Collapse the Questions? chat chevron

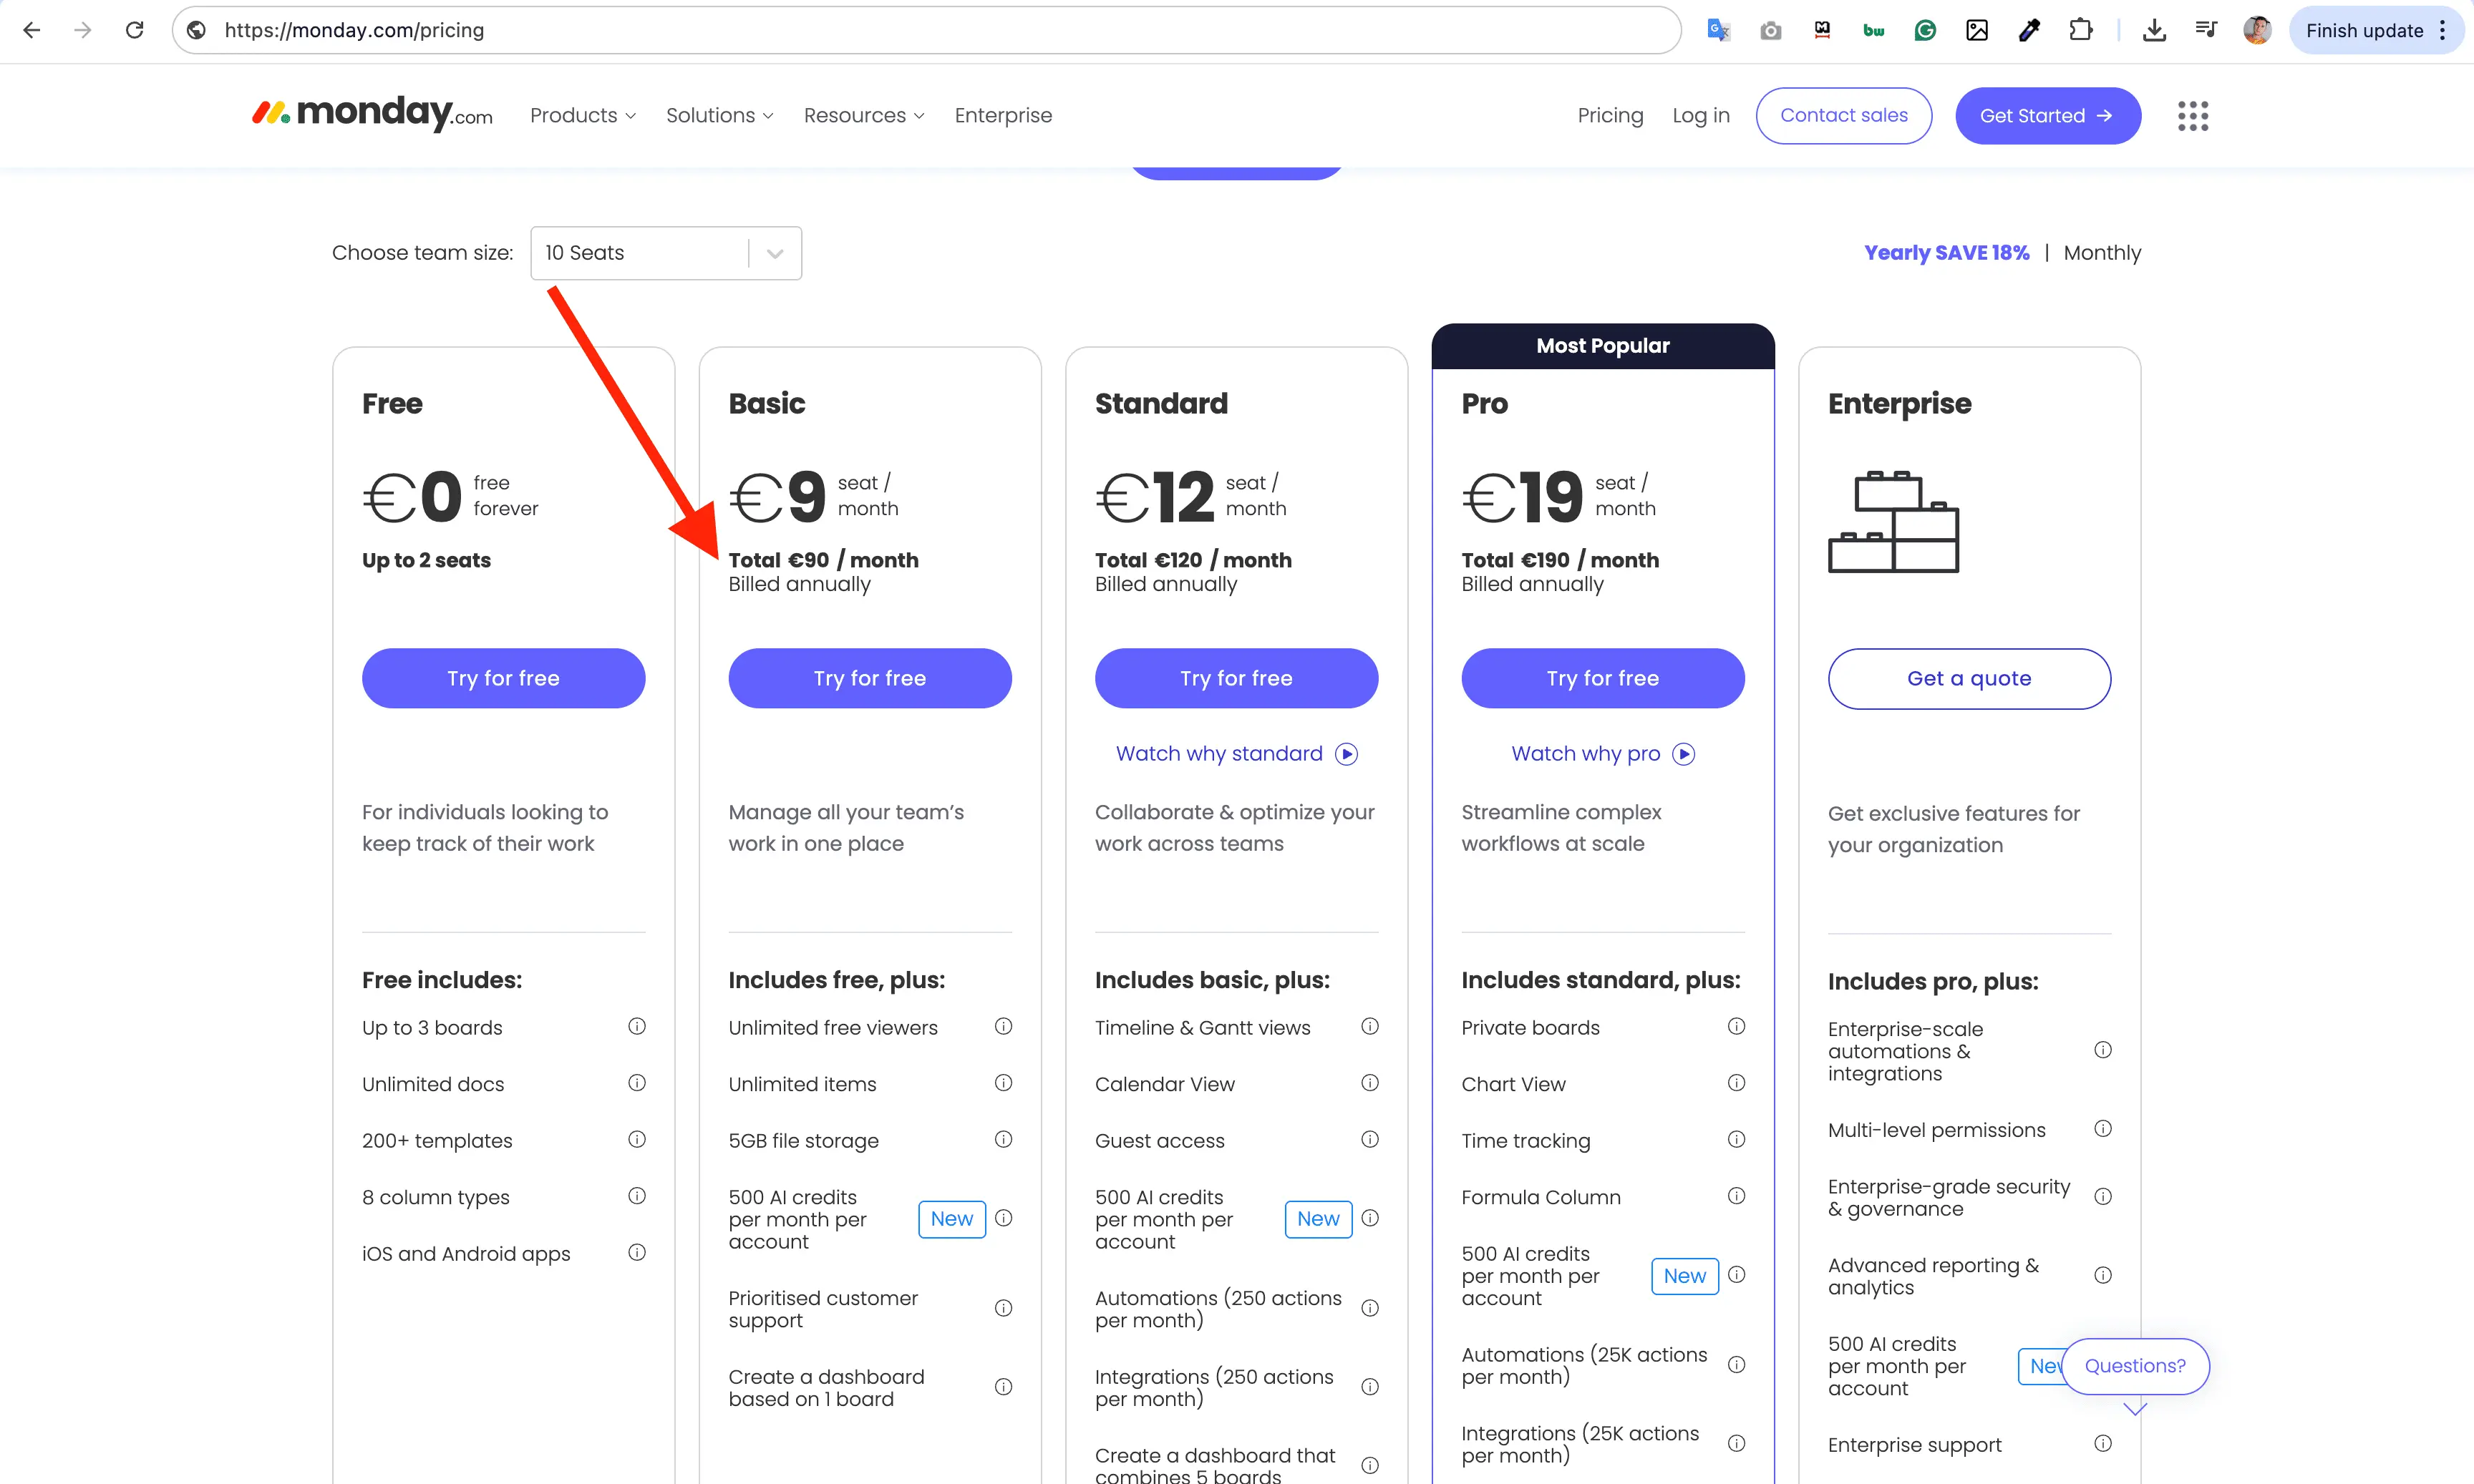[x=2136, y=1409]
